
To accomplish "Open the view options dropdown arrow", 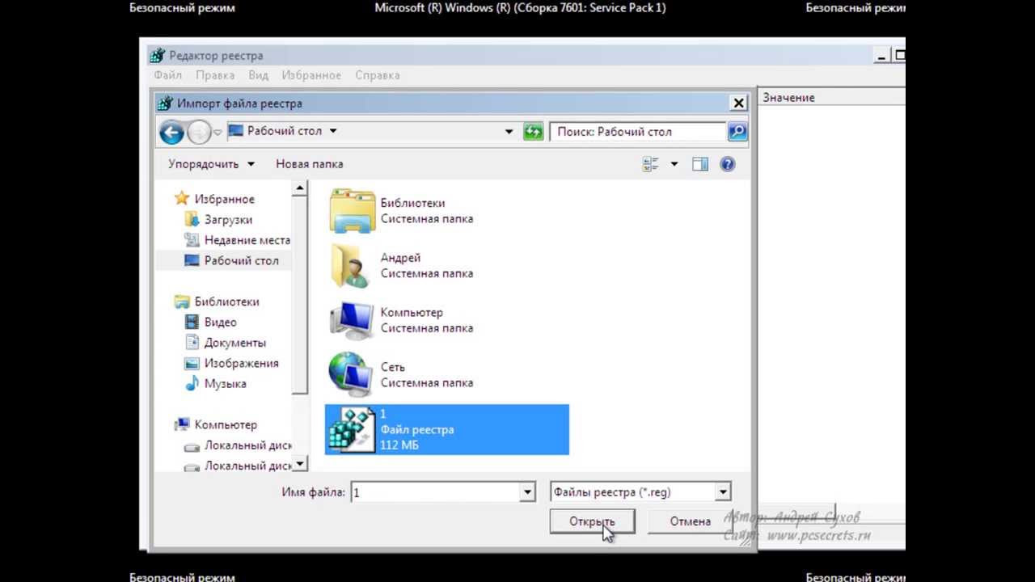I will pos(674,164).
